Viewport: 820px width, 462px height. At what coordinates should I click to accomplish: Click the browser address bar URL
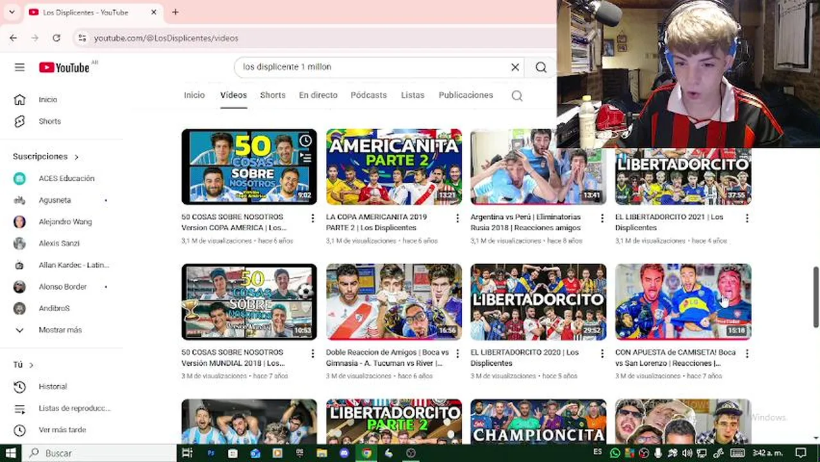166,38
